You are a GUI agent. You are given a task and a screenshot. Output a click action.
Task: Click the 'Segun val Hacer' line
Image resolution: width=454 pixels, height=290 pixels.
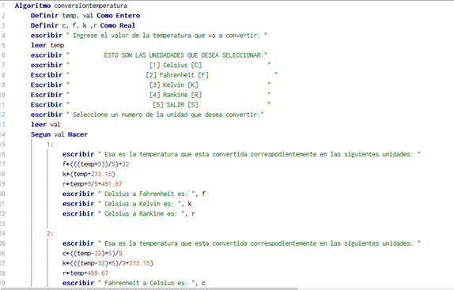pyautogui.click(x=59, y=134)
